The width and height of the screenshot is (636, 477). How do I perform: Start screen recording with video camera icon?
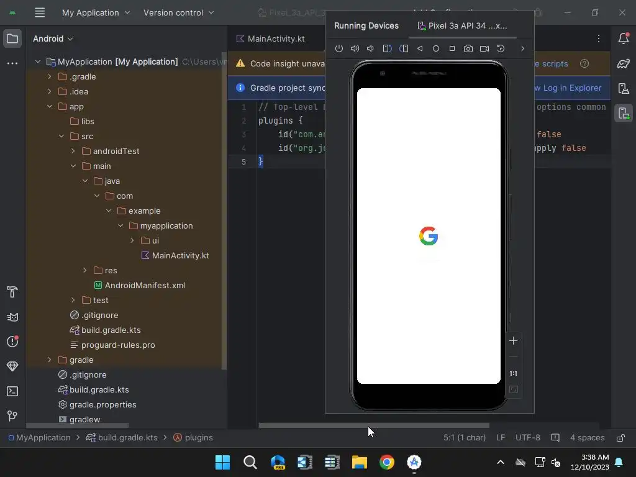coord(484,48)
